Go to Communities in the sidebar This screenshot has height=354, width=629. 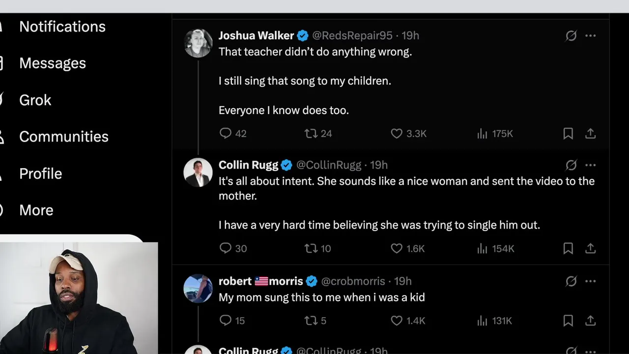[x=63, y=137]
